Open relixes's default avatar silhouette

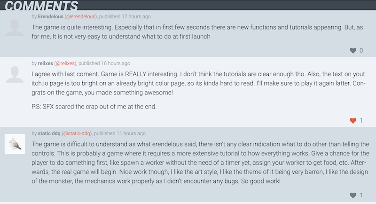pos(15,74)
